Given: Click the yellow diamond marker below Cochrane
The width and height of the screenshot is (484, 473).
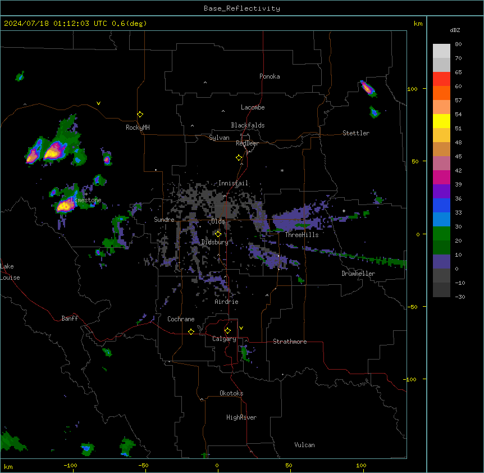Looking at the screenshot, I should coord(191,331).
